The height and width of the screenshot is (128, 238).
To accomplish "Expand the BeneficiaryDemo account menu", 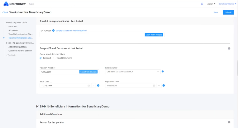I will coord(227,4).
